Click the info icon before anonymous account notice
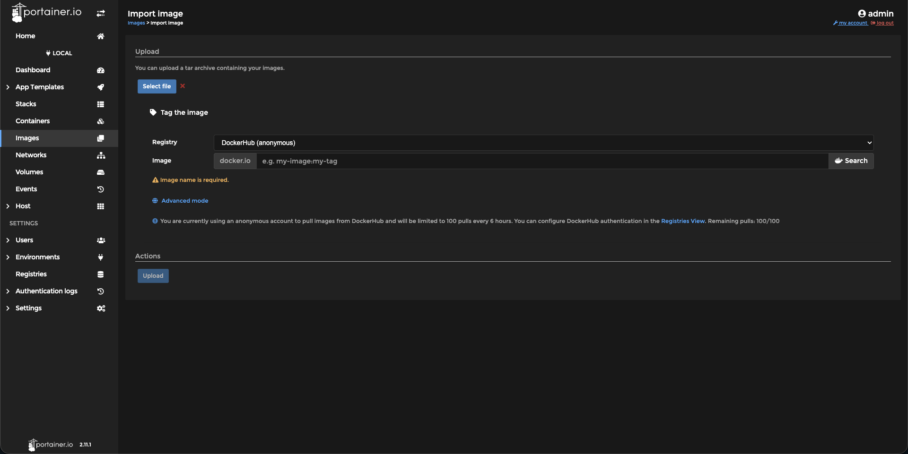Viewport: 908px width, 454px height. pyautogui.click(x=155, y=221)
